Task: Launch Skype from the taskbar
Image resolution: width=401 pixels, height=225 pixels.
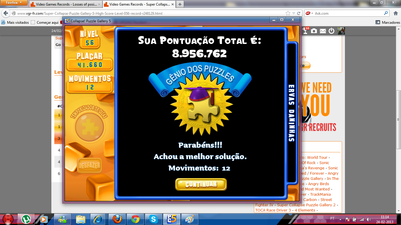Action: coord(153,219)
